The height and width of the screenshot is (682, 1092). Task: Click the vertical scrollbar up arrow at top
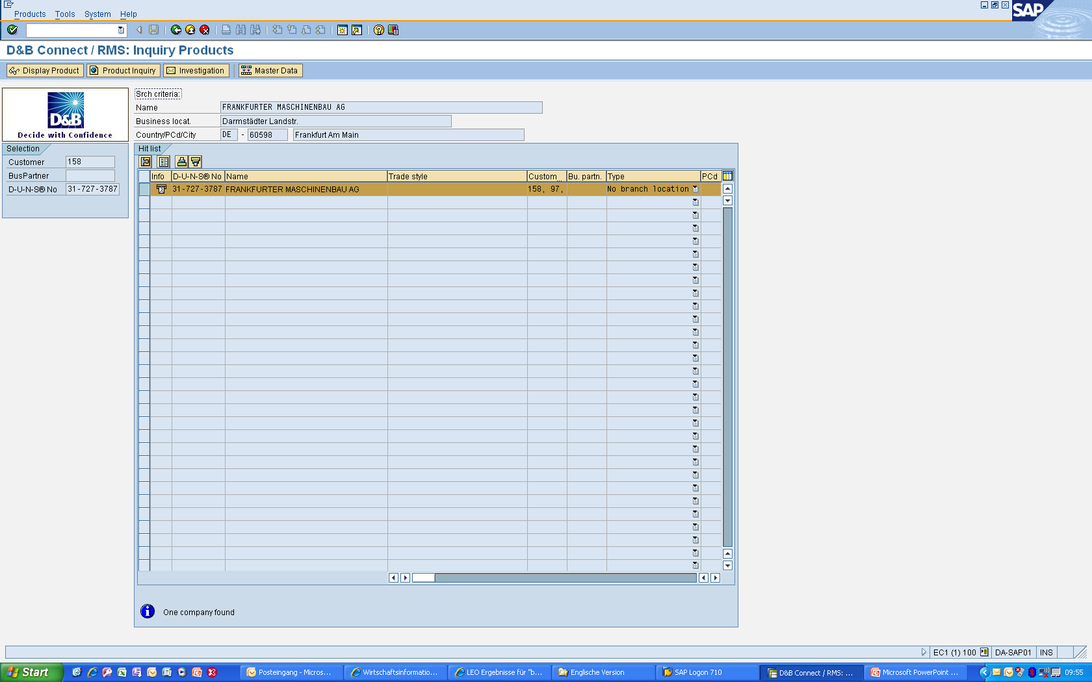coord(727,189)
